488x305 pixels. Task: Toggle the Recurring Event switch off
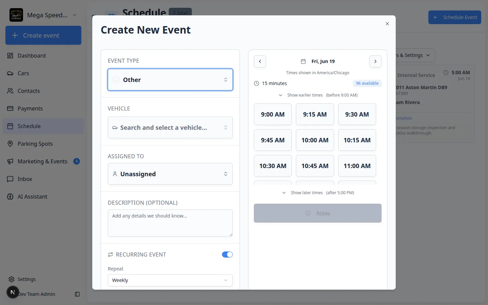[x=227, y=255]
